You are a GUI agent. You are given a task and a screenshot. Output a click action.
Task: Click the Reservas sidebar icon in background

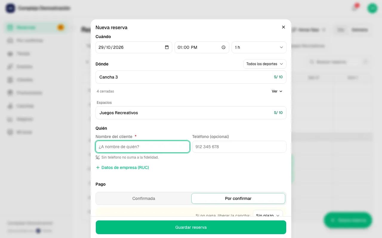tap(10, 27)
